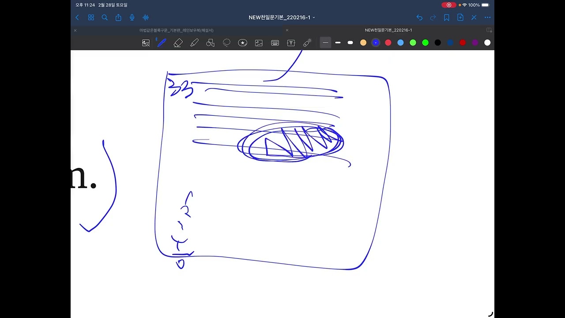Viewport: 565px width, 318px height.
Task: Select the Text box tool
Action: coord(291,43)
